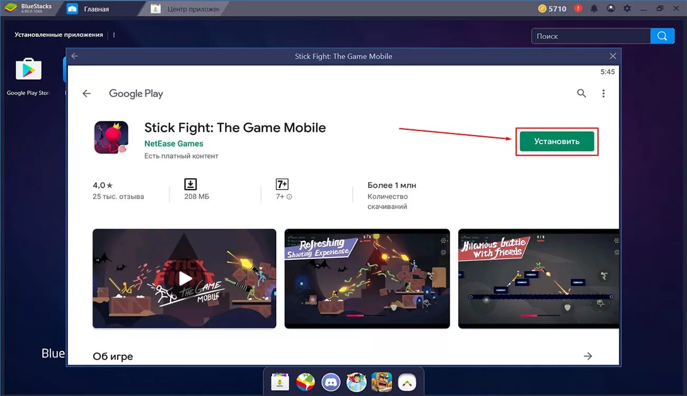This screenshot has height=396, width=687.
Task: Click the green Установить install button
Action: pos(557,142)
